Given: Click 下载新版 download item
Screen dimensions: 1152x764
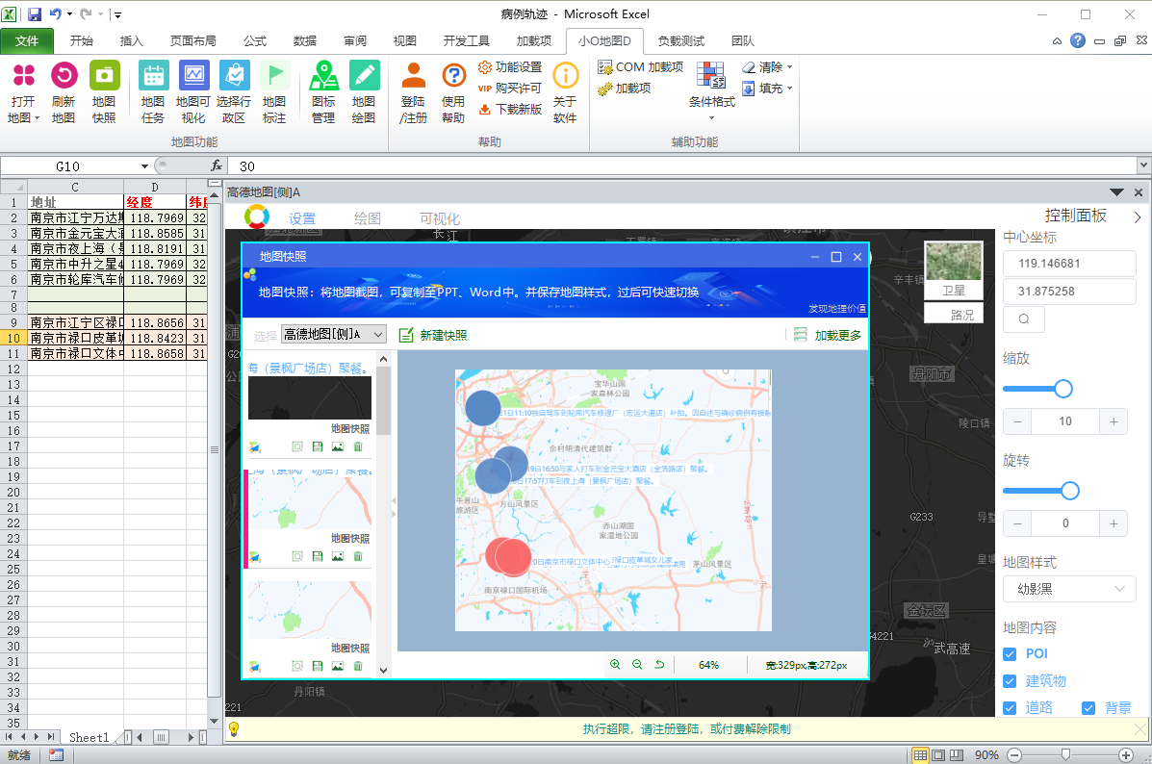Looking at the screenshot, I should 510,110.
